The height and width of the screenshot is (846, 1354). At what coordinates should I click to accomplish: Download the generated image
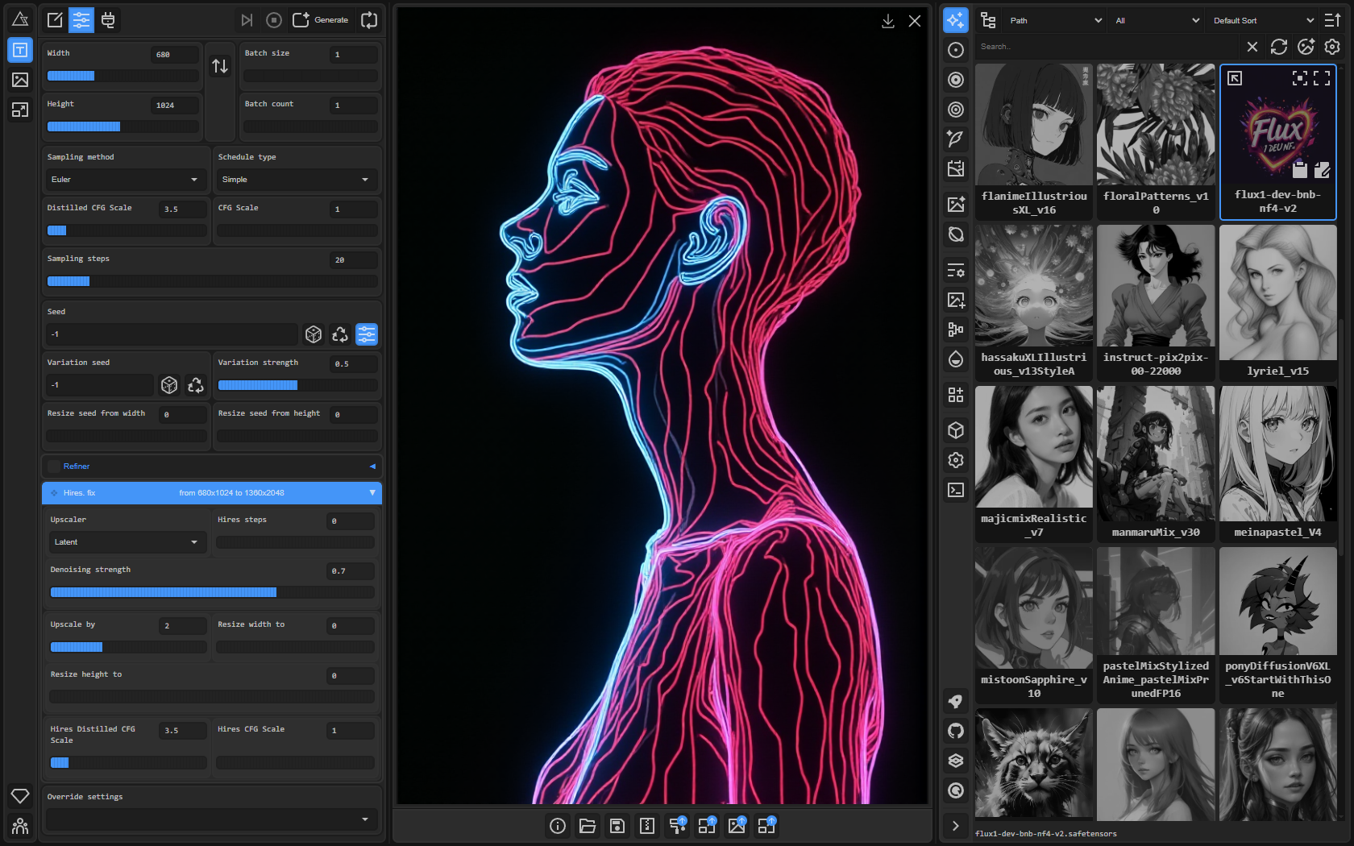click(x=887, y=21)
